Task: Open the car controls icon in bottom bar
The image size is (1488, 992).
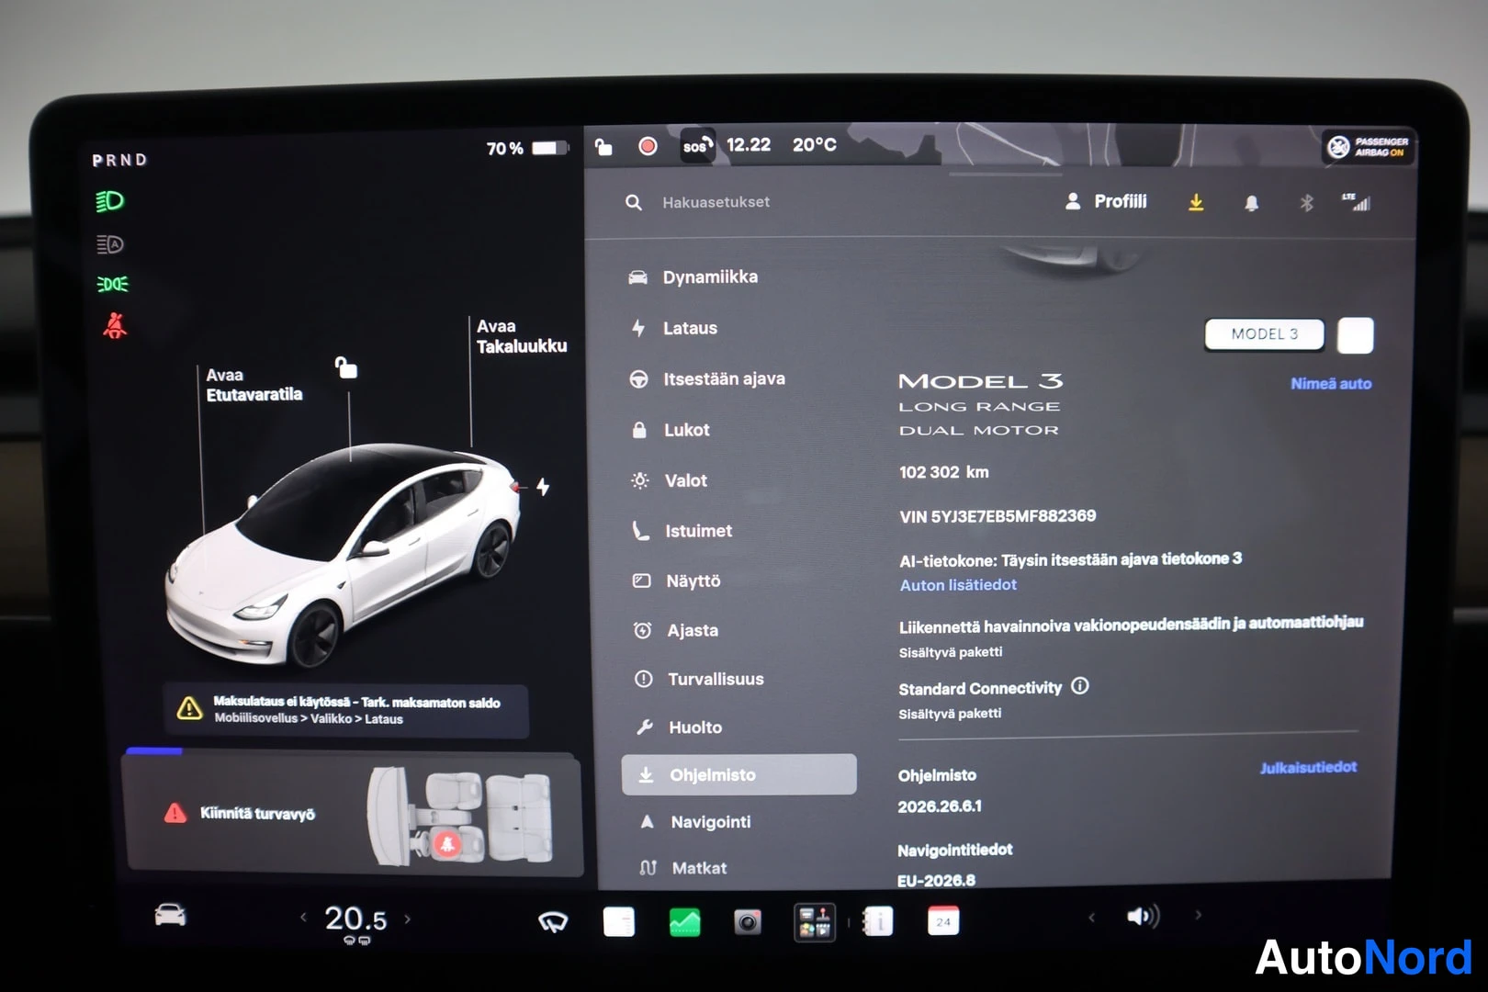Action: (x=170, y=915)
